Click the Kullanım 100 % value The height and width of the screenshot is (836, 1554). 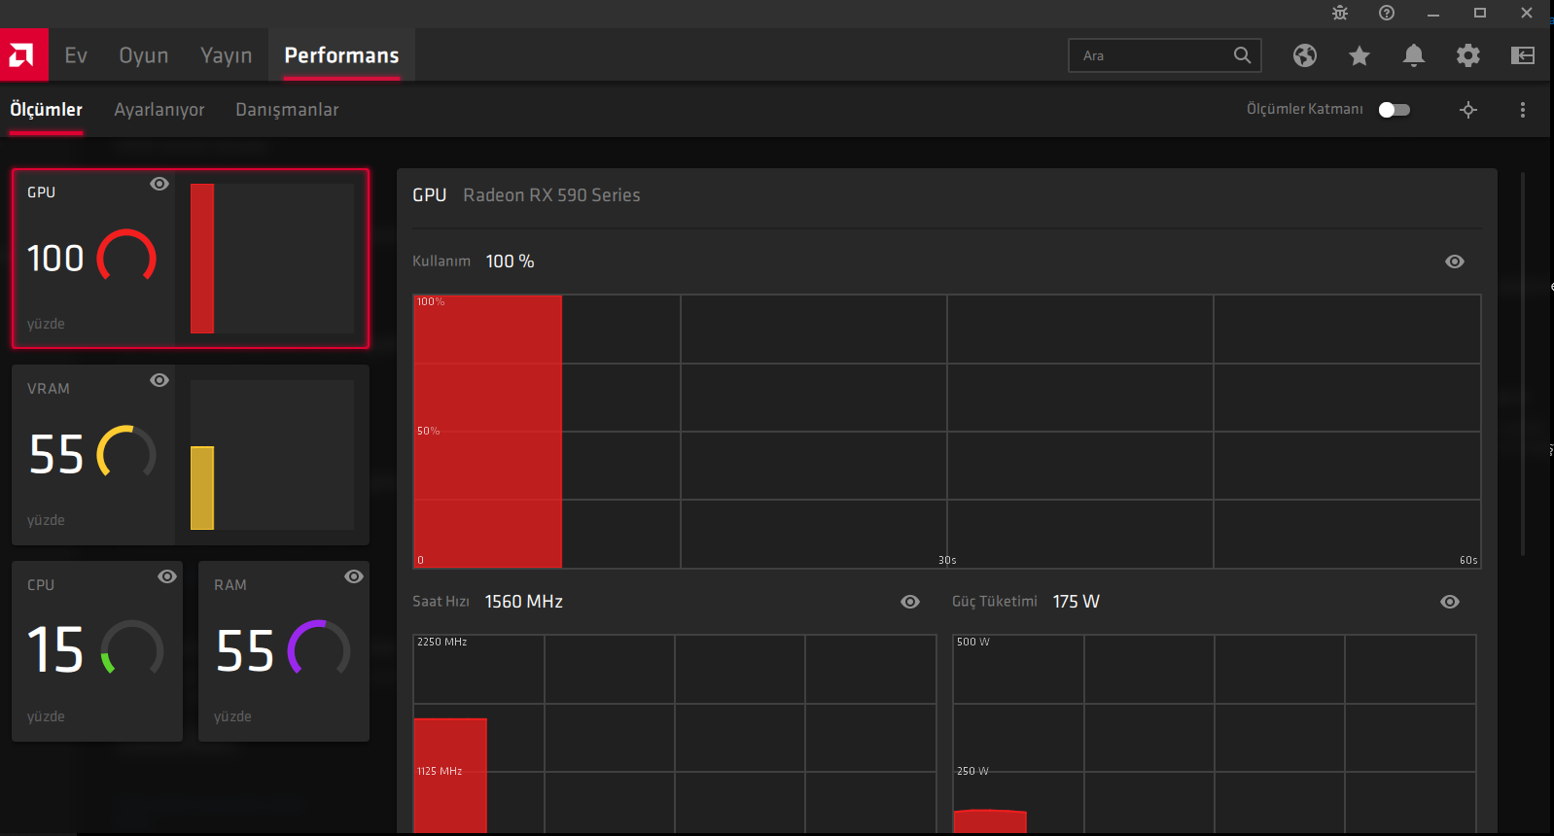tap(511, 261)
